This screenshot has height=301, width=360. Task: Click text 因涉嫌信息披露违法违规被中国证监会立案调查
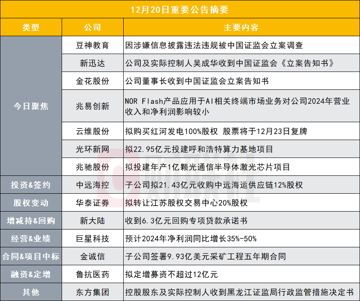click(x=214, y=45)
